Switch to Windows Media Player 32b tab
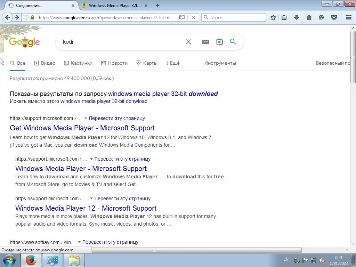This screenshot has width=356, height=267. 115,6
